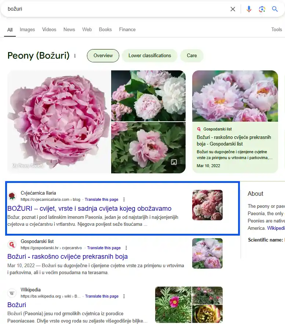This screenshot has width=285, height=324.
Task: Click image gallery icon on peony photo
Action: click(x=174, y=162)
